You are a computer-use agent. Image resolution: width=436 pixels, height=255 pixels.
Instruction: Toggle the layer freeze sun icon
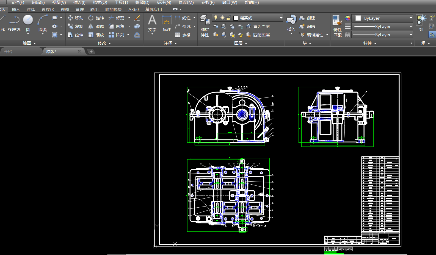click(x=222, y=18)
